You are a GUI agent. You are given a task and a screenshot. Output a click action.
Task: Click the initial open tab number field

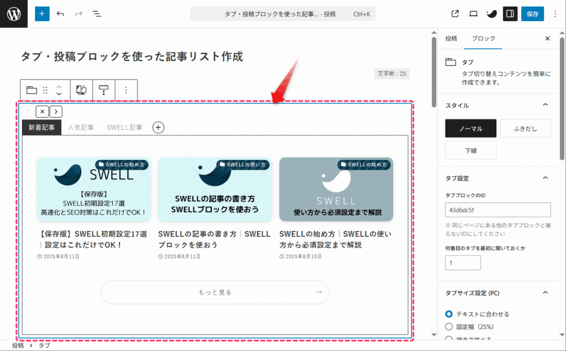point(463,263)
